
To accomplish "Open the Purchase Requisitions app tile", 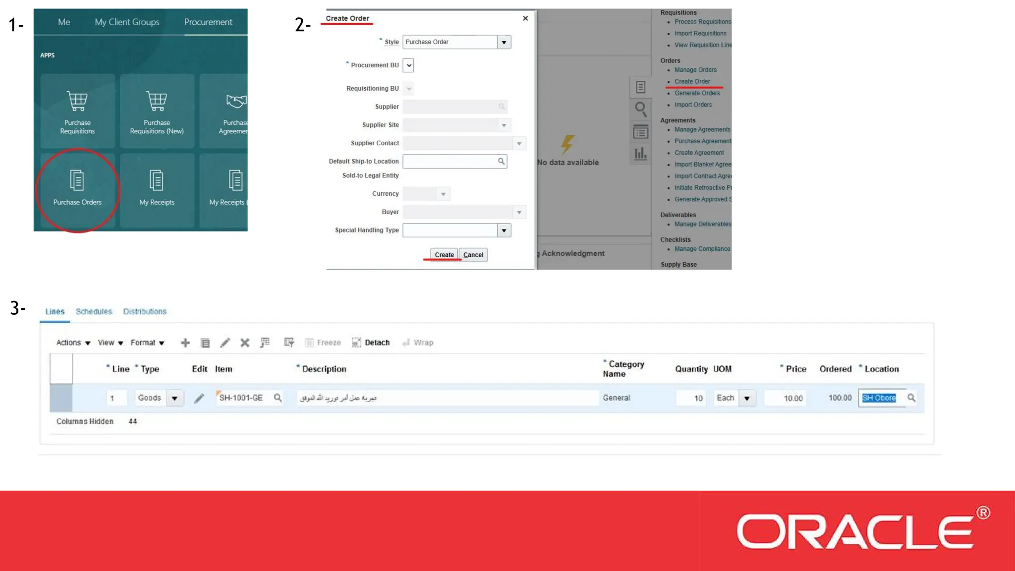I will [x=77, y=111].
